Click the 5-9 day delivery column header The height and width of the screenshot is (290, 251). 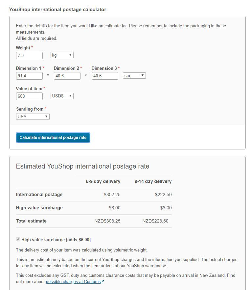click(x=103, y=181)
